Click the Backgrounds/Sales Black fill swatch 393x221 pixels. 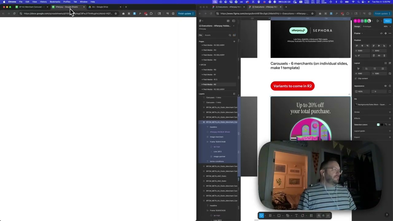(356, 104)
